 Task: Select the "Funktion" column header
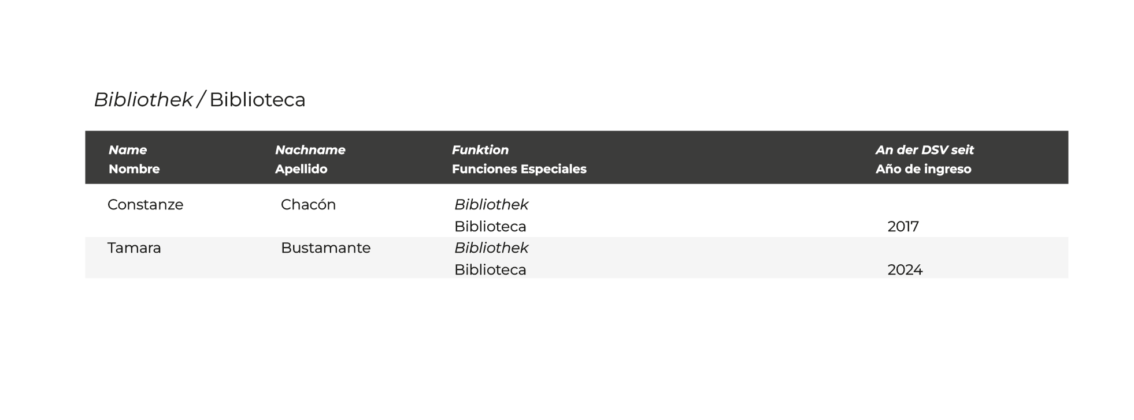[x=480, y=150]
